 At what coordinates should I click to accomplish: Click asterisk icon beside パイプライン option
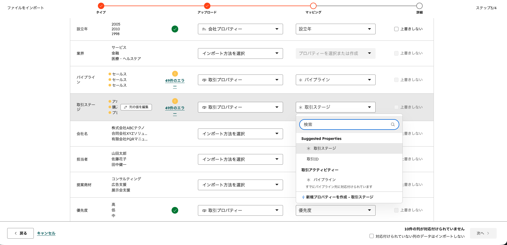point(309,180)
